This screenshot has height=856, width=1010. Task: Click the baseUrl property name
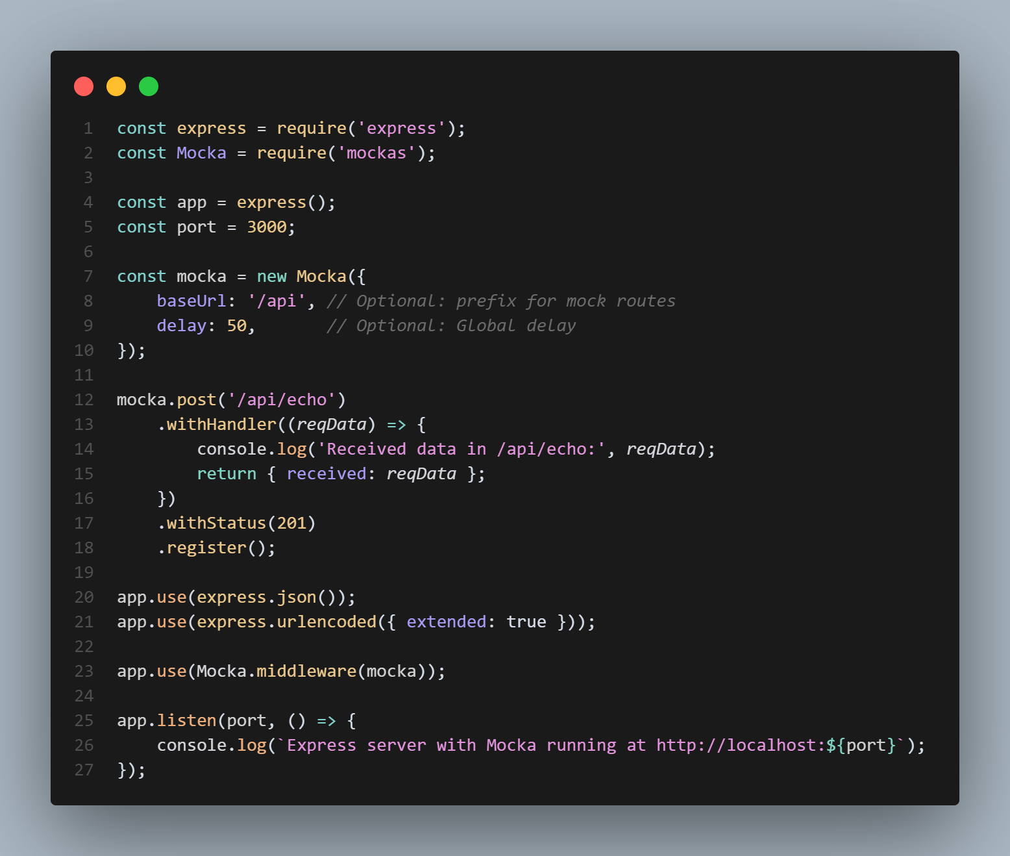(x=191, y=301)
